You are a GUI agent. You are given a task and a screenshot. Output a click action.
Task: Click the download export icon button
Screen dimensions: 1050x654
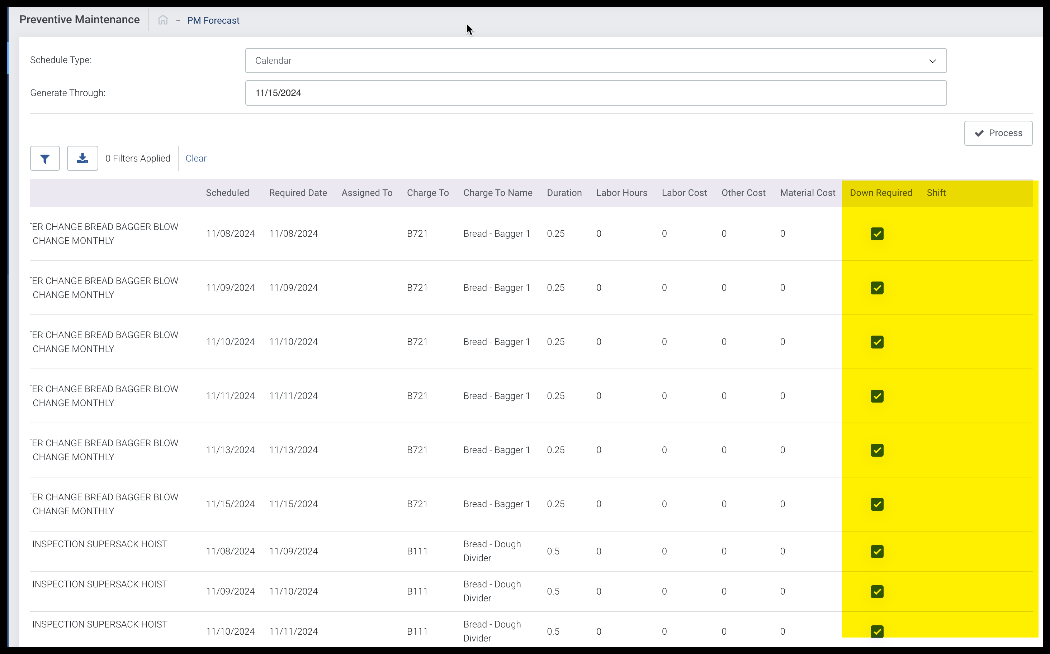pyautogui.click(x=82, y=159)
